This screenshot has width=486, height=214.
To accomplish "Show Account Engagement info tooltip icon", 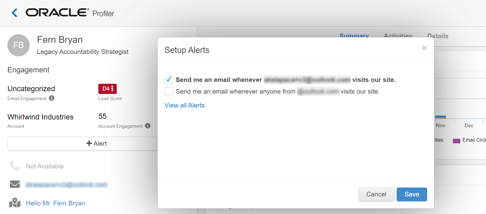I will [x=148, y=126].
